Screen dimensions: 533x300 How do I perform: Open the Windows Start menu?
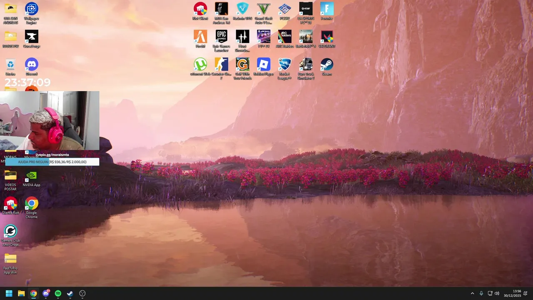pos(9,293)
